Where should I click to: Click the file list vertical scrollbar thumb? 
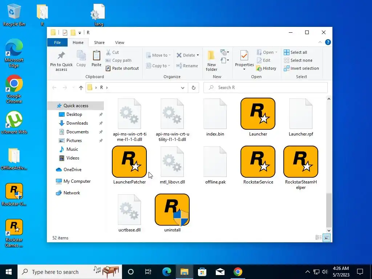329,210
